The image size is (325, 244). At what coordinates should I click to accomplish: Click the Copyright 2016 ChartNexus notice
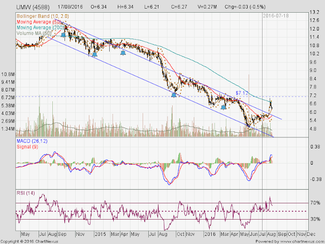[29, 241]
